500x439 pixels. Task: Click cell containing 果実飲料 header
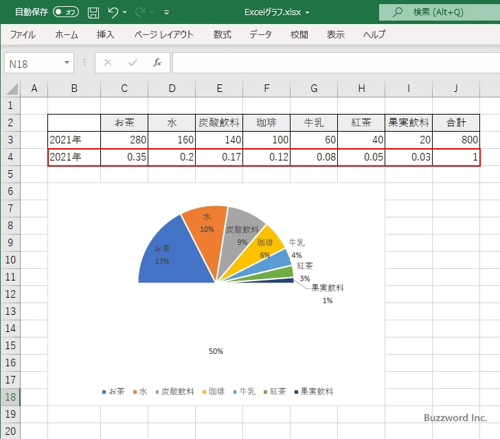[x=409, y=123]
